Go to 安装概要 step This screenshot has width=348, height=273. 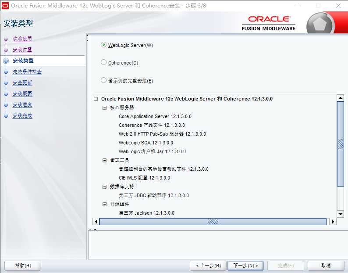point(22,93)
